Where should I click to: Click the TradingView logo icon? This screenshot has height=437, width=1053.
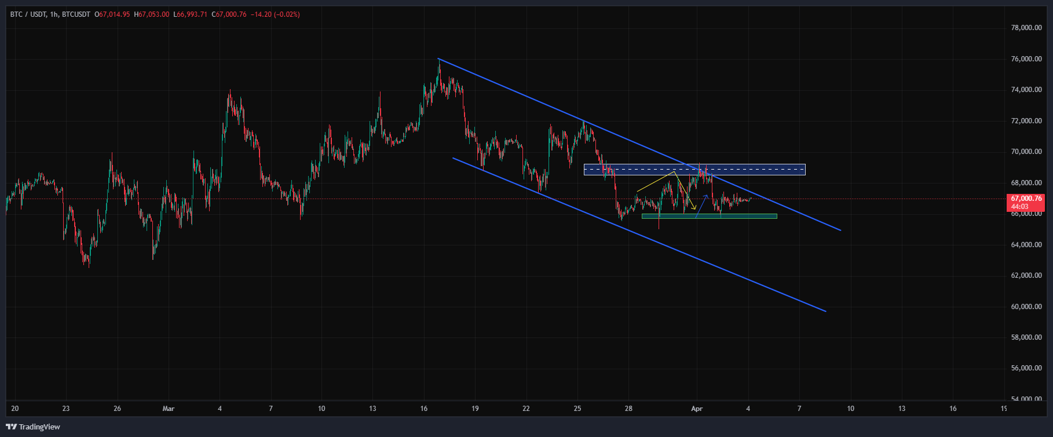tap(12, 427)
